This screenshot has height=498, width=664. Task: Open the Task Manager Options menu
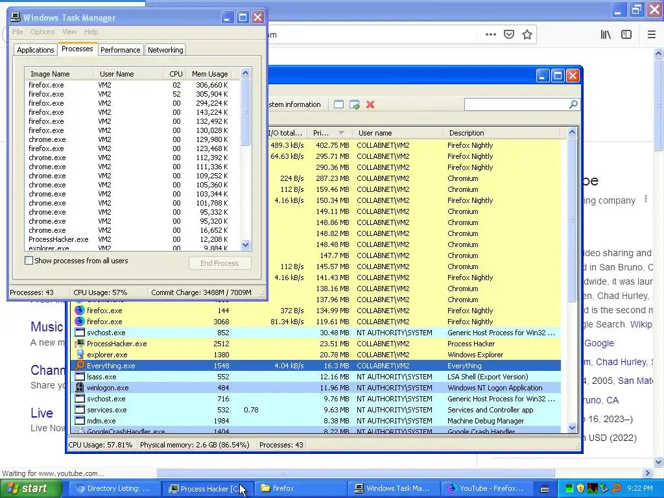coord(42,32)
